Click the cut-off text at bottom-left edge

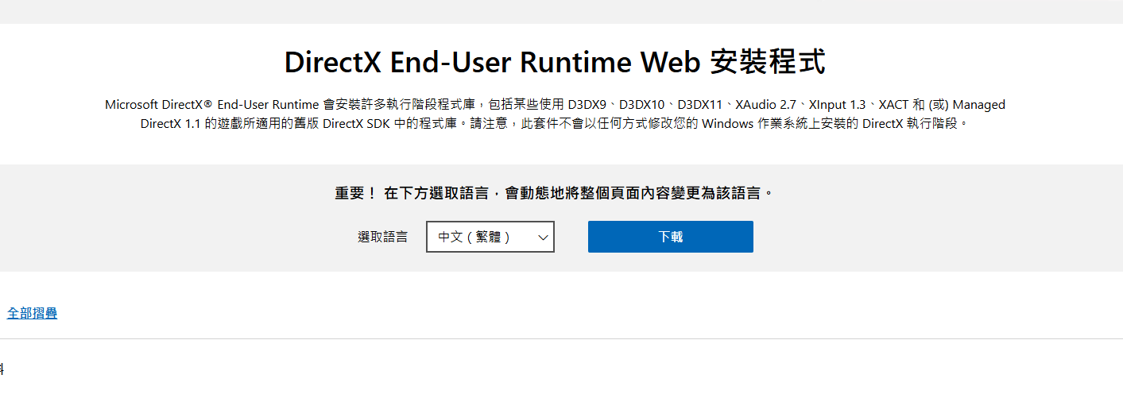2,369
